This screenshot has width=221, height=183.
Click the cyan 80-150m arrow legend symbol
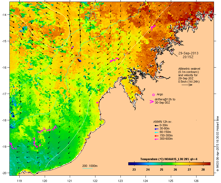coord(156,132)
